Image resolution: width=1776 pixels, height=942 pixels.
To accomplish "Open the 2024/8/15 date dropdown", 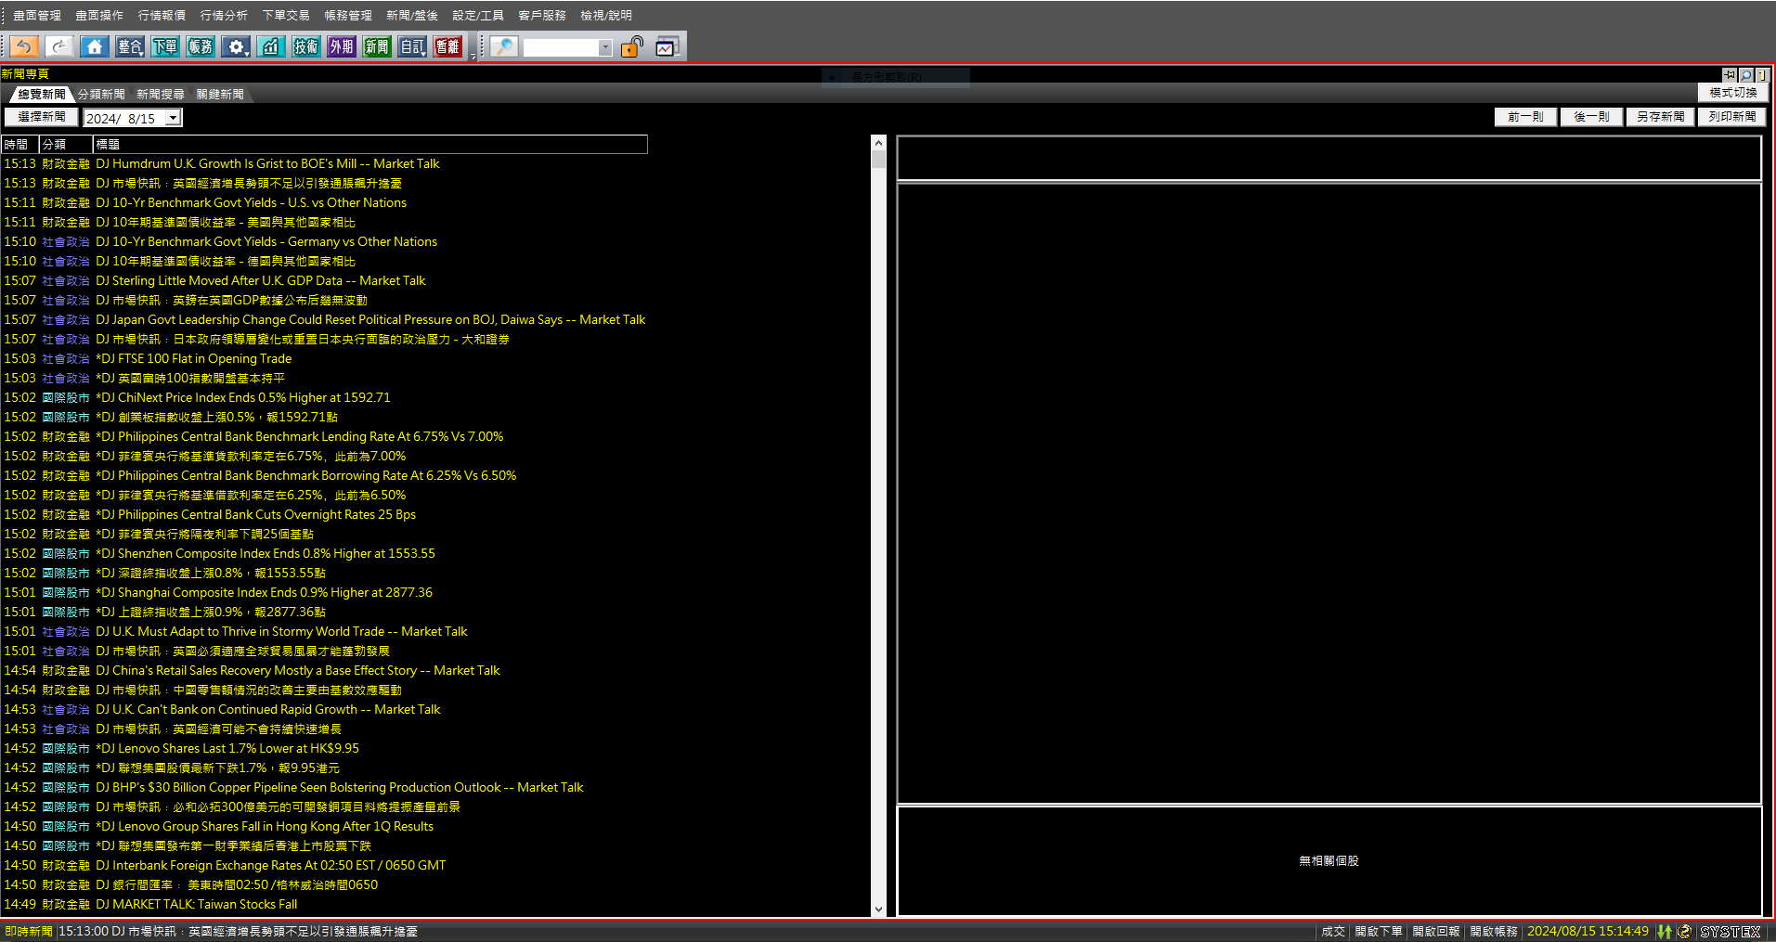I will pyautogui.click(x=173, y=118).
